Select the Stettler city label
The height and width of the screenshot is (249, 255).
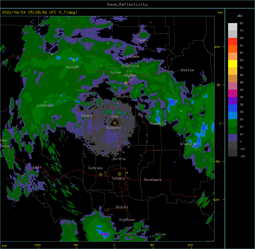pyautogui.click(x=188, y=70)
